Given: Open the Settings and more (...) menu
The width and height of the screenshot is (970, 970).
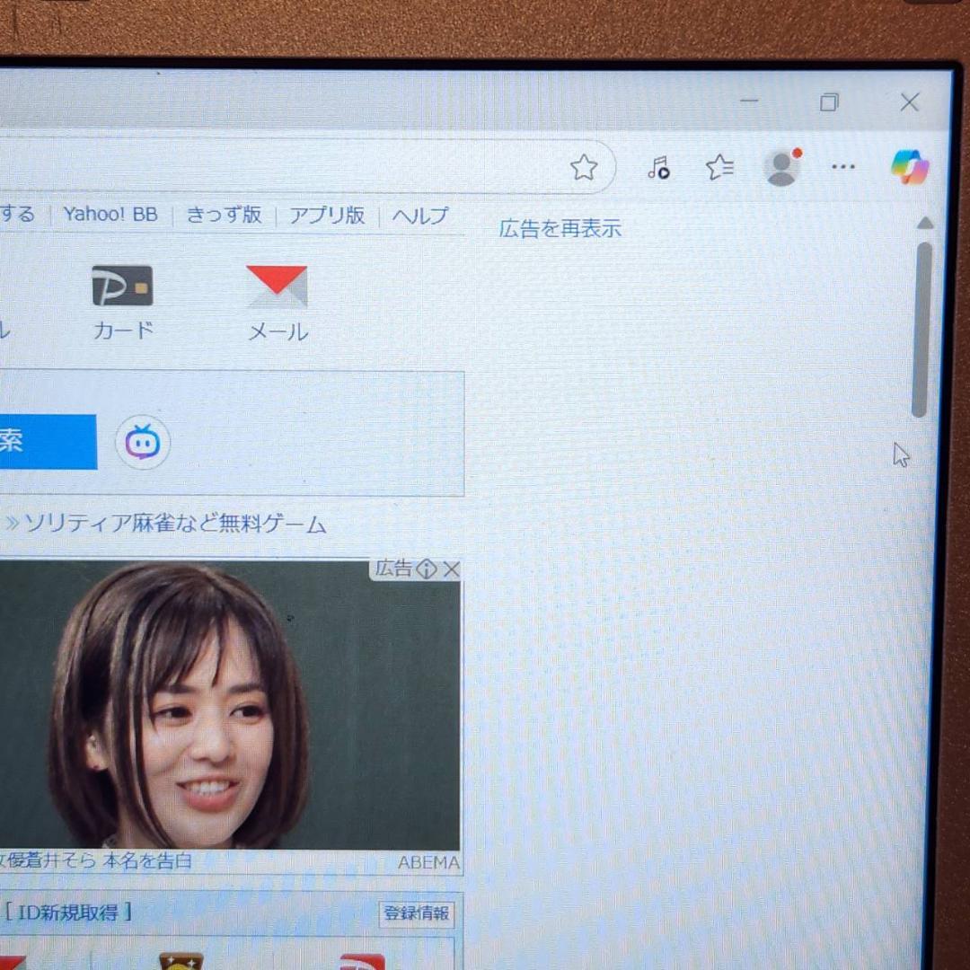Looking at the screenshot, I should pos(842,167).
